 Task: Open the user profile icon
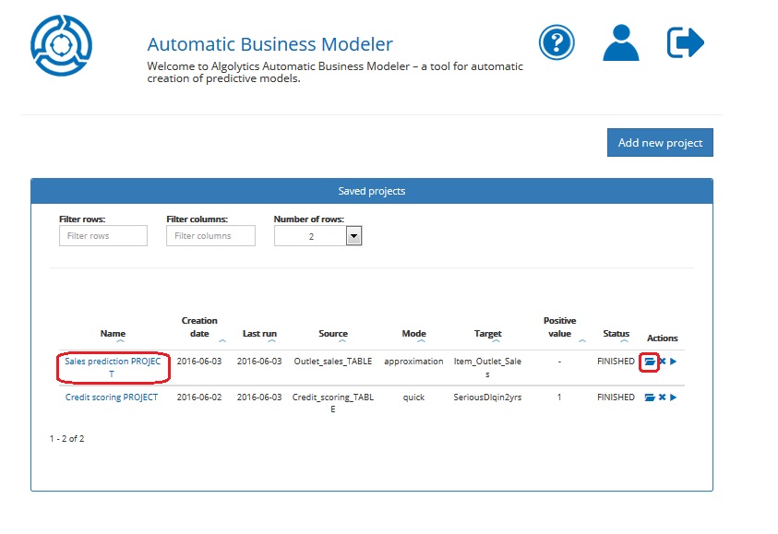point(621,42)
